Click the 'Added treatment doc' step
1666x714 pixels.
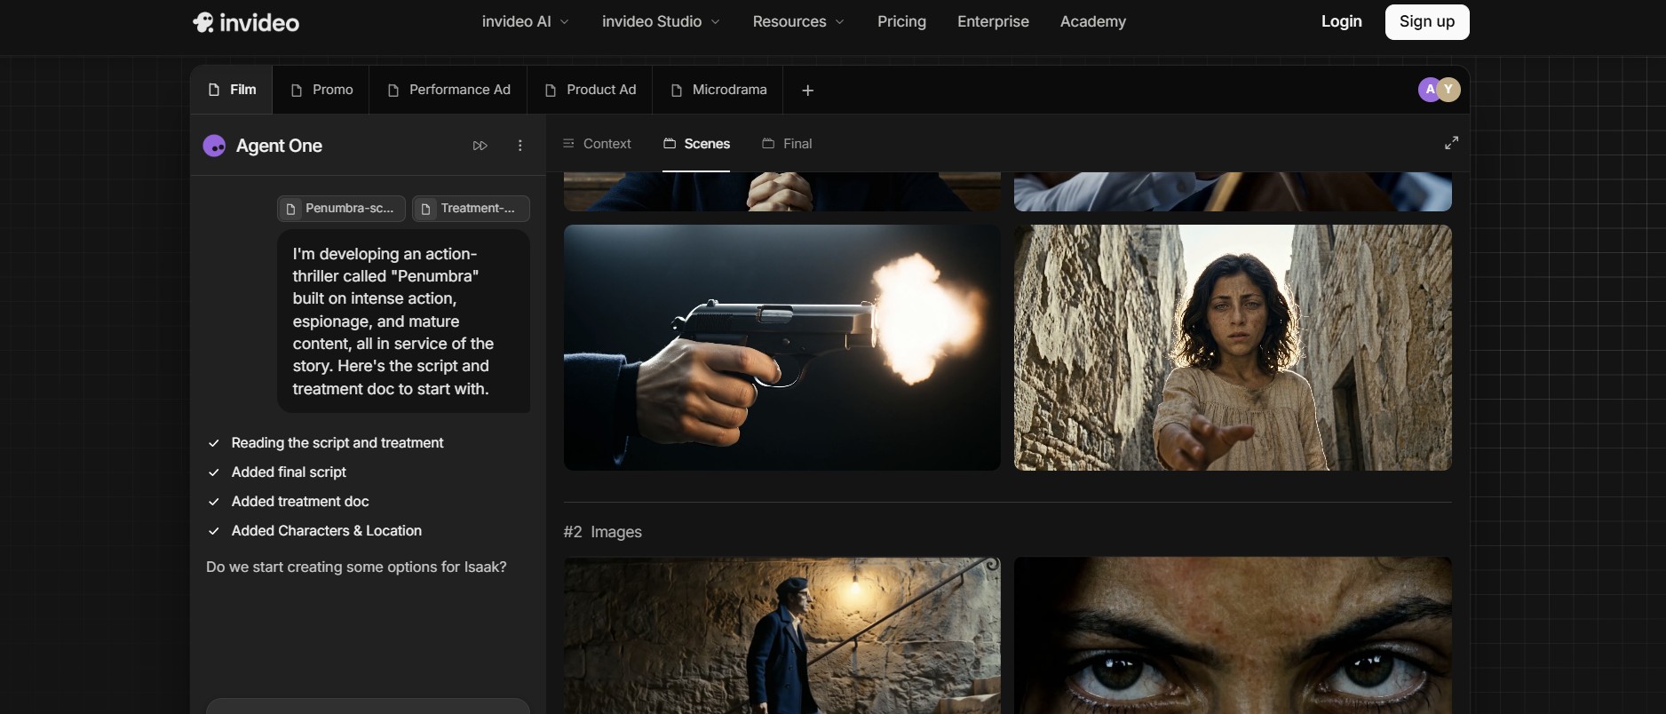point(288,502)
